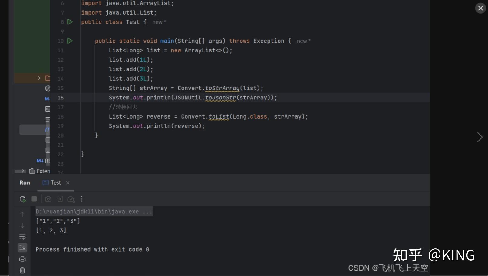The height and width of the screenshot is (276, 488).
Task: Toggle scroll to end of console
Action: pyautogui.click(x=22, y=248)
